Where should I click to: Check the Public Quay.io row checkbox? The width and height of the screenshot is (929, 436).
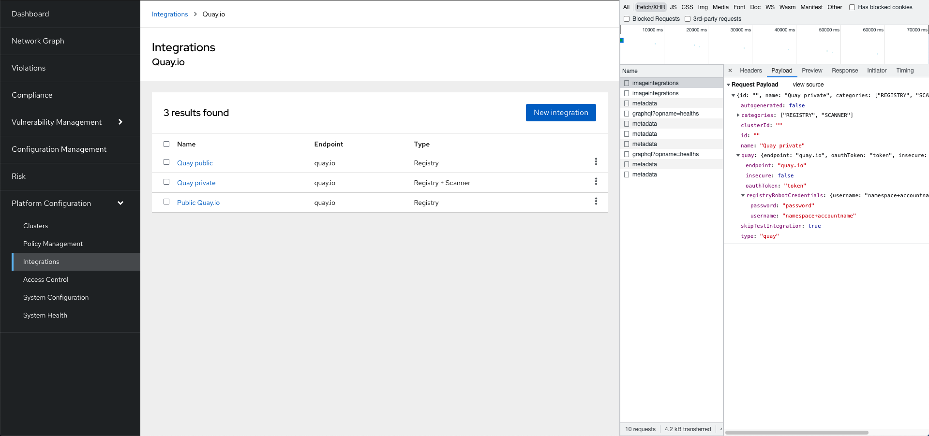[166, 202]
